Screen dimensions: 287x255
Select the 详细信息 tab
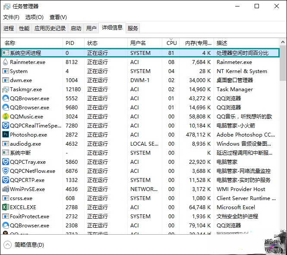112,28
